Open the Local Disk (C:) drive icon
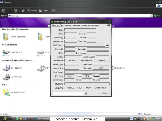162x121 pixels. pyautogui.click(x=6, y=52)
